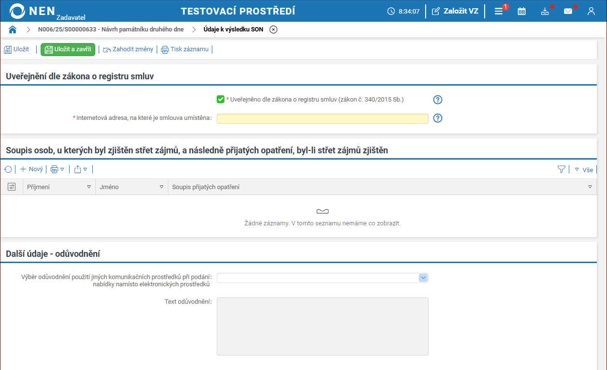Screen dimensions: 607x370
Task: Open the export options dropdown in list toolbar
Action: pyautogui.click(x=81, y=169)
